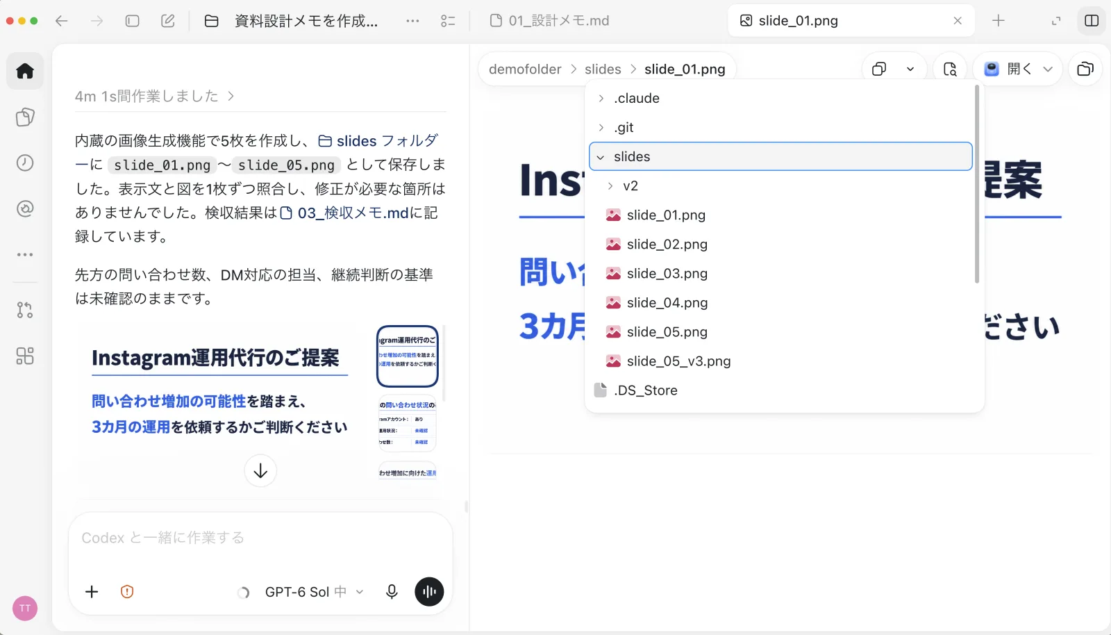Click the file tree scrollbar
The height and width of the screenshot is (635, 1111).
point(977,184)
